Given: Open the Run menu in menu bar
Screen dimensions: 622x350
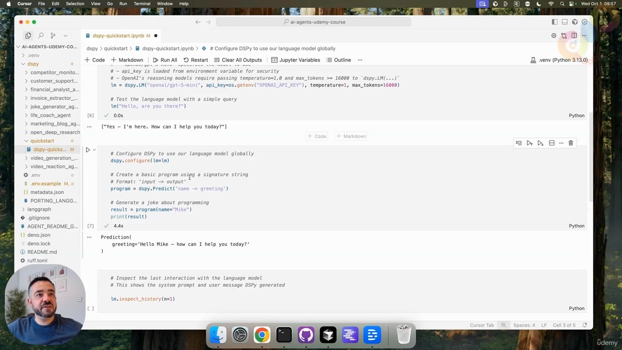Looking at the screenshot, I should (x=123, y=4).
